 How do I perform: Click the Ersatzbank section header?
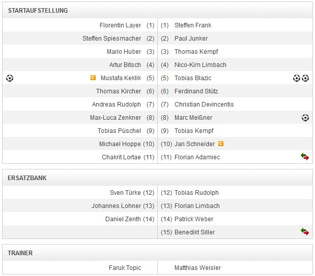coord(27,178)
